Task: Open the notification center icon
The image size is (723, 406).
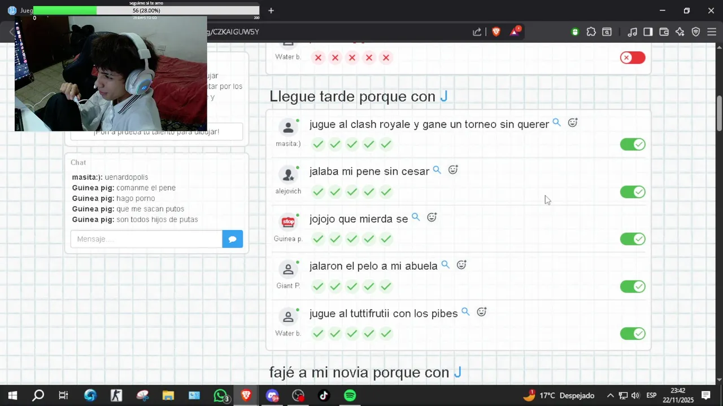Action: [x=705, y=395]
